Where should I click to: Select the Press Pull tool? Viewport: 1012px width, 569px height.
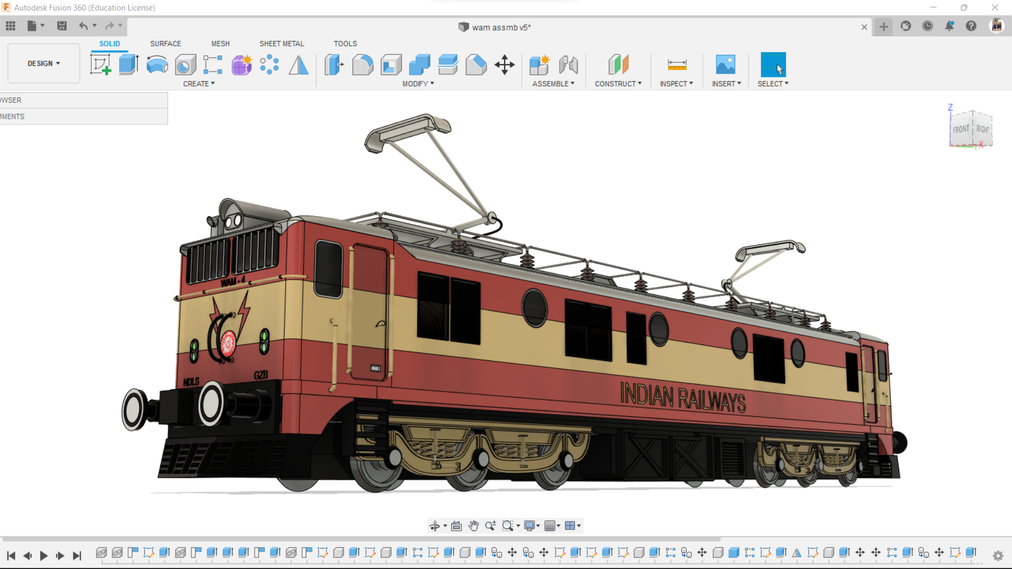[334, 65]
